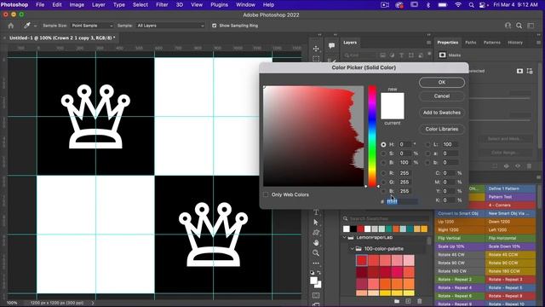Screen dimensions: 545x307
Task: Select the H hue radio button
Action: coord(383,144)
